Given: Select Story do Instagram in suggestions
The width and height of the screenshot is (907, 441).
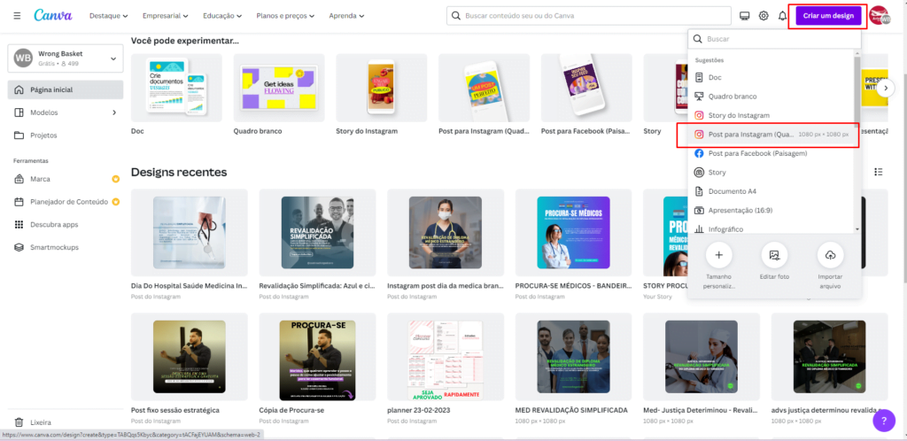Looking at the screenshot, I should tap(771, 116).
